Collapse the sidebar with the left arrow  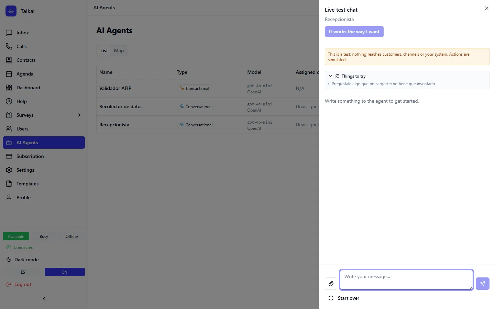point(44,299)
